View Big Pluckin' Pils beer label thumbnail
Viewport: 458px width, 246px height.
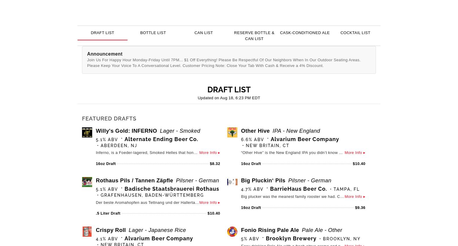232,182
